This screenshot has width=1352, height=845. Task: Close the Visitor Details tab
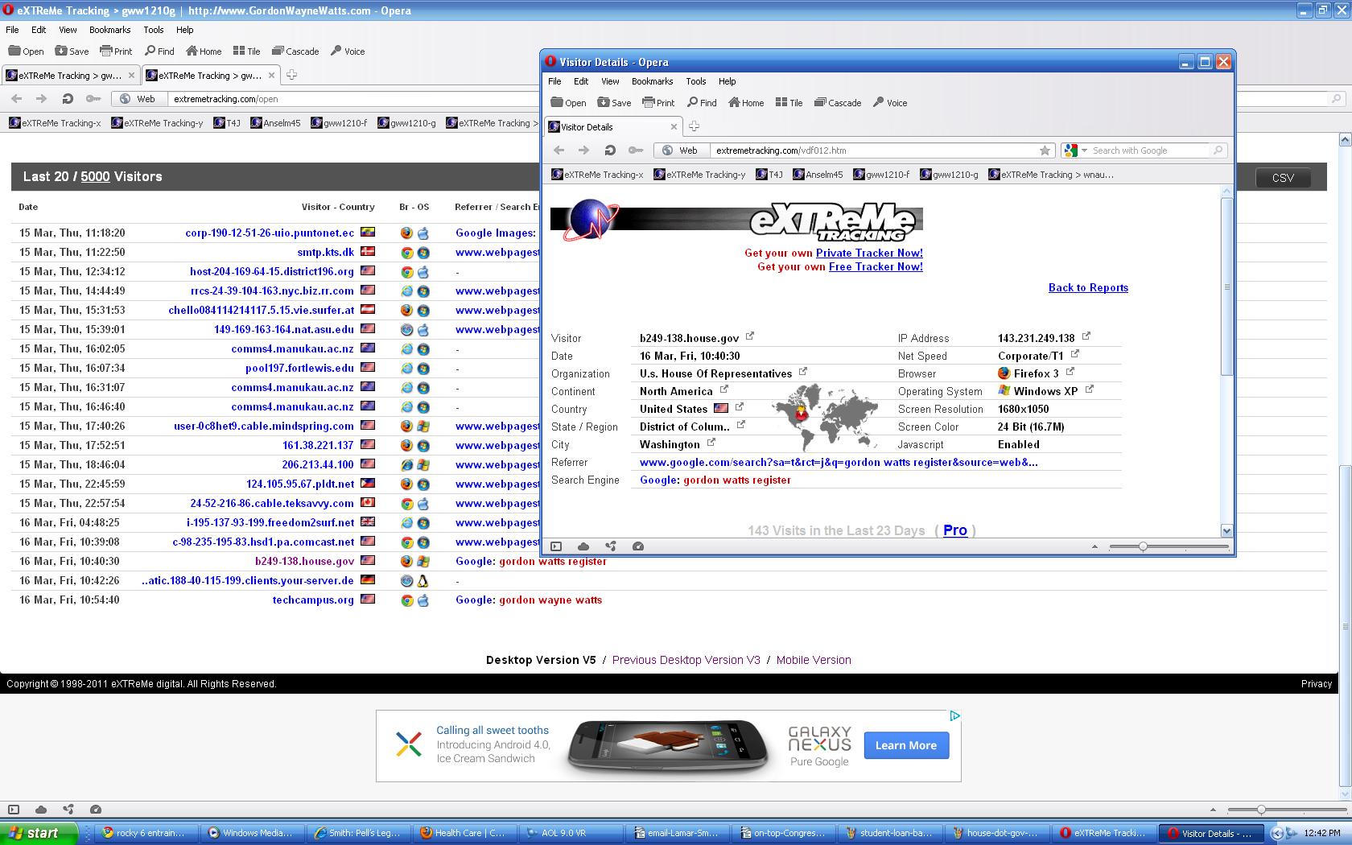click(x=674, y=126)
